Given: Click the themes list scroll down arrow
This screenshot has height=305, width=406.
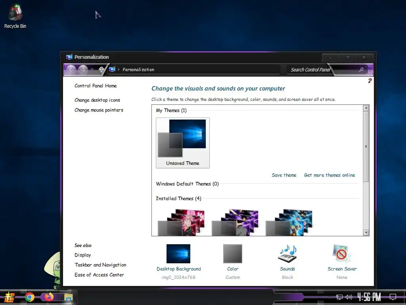Looking at the screenshot, I should pyautogui.click(x=366, y=232).
